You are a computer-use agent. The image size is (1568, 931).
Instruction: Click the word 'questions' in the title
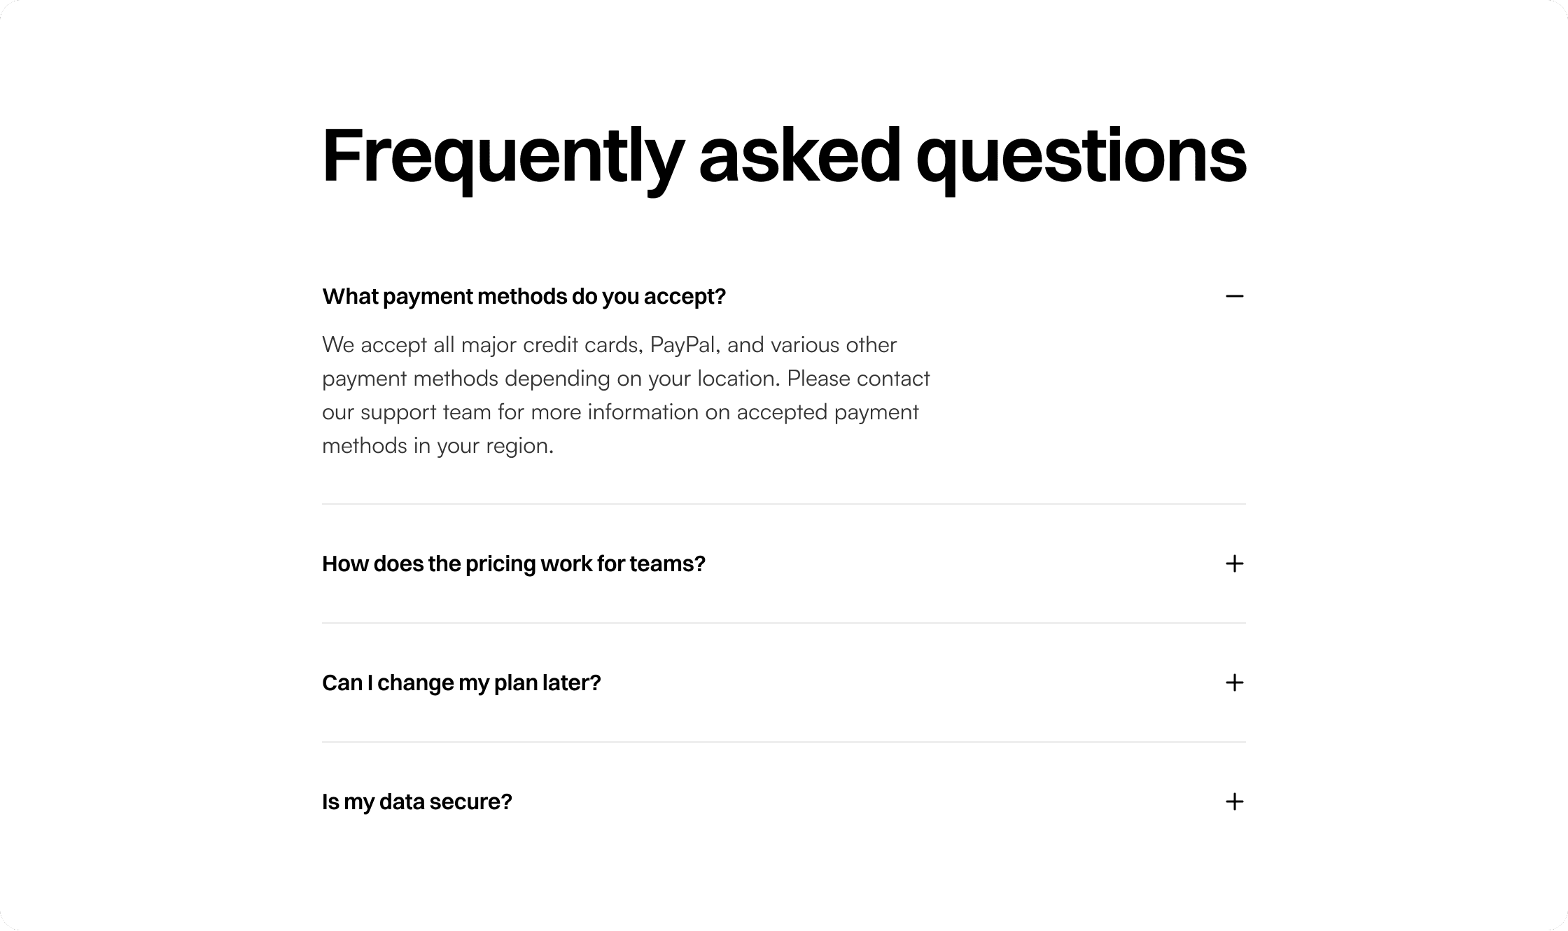coord(1081,157)
